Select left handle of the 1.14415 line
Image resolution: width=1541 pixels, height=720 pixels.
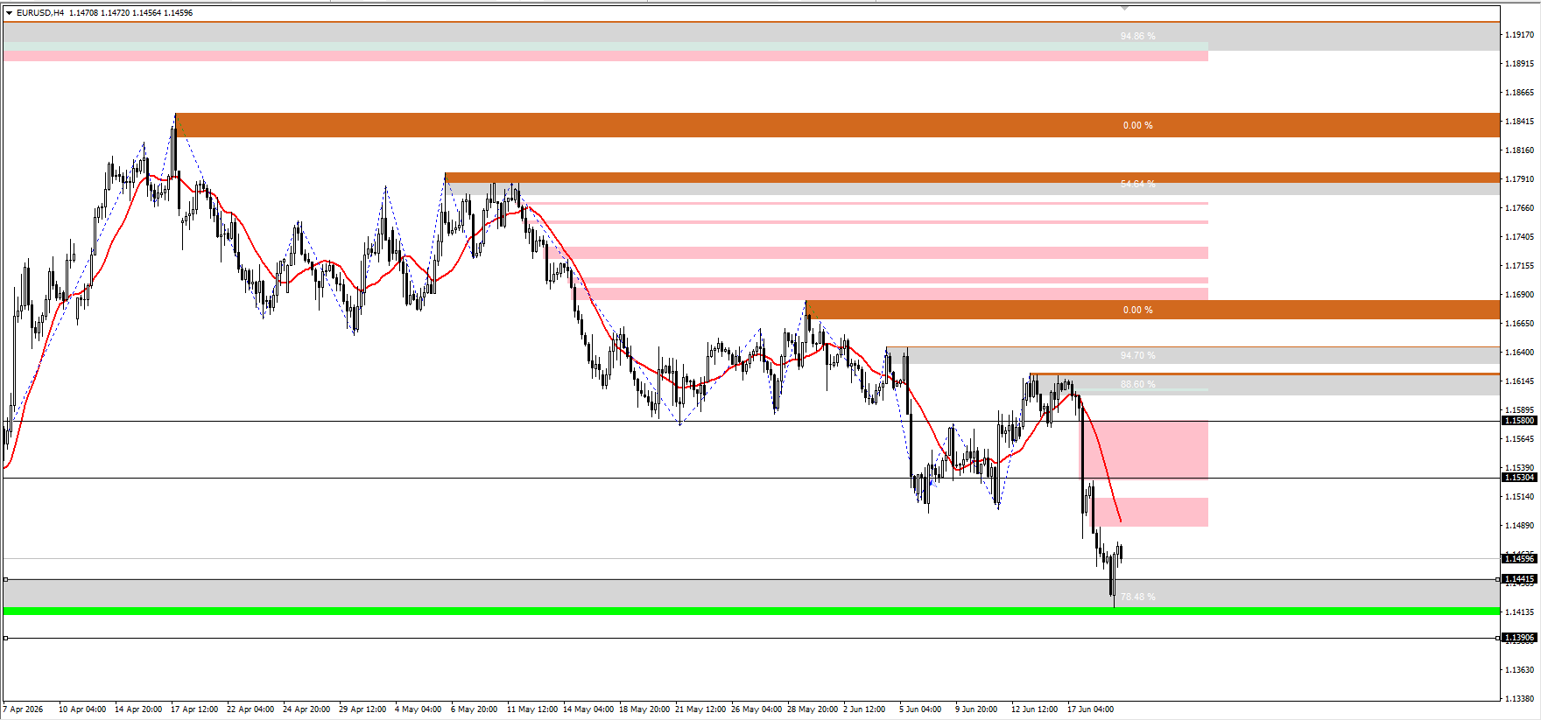5,579
